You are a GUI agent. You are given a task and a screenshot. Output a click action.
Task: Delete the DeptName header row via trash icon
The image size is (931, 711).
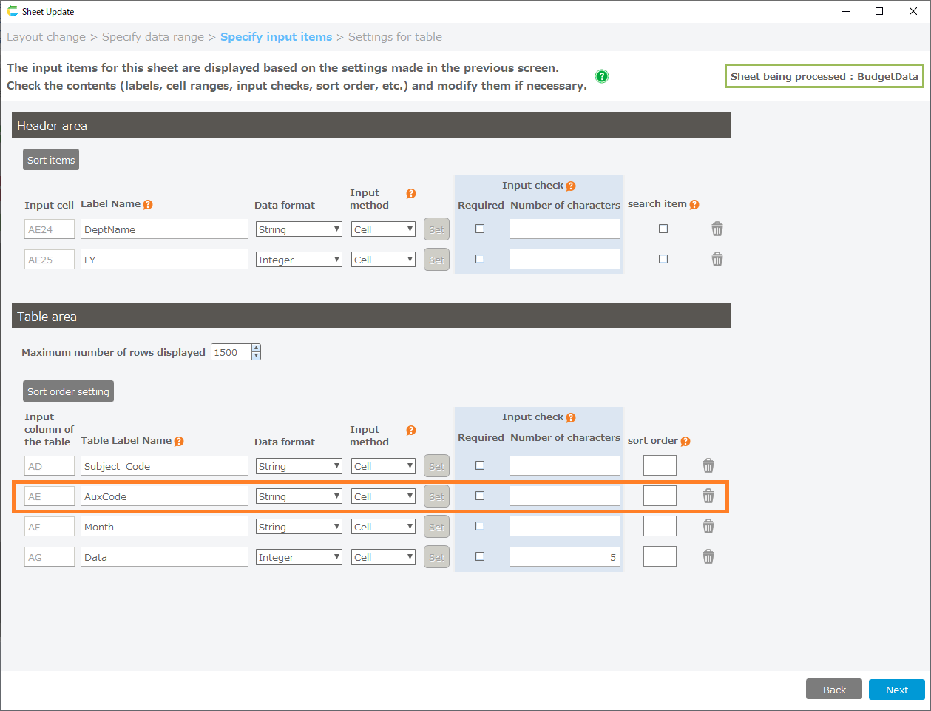pos(717,229)
